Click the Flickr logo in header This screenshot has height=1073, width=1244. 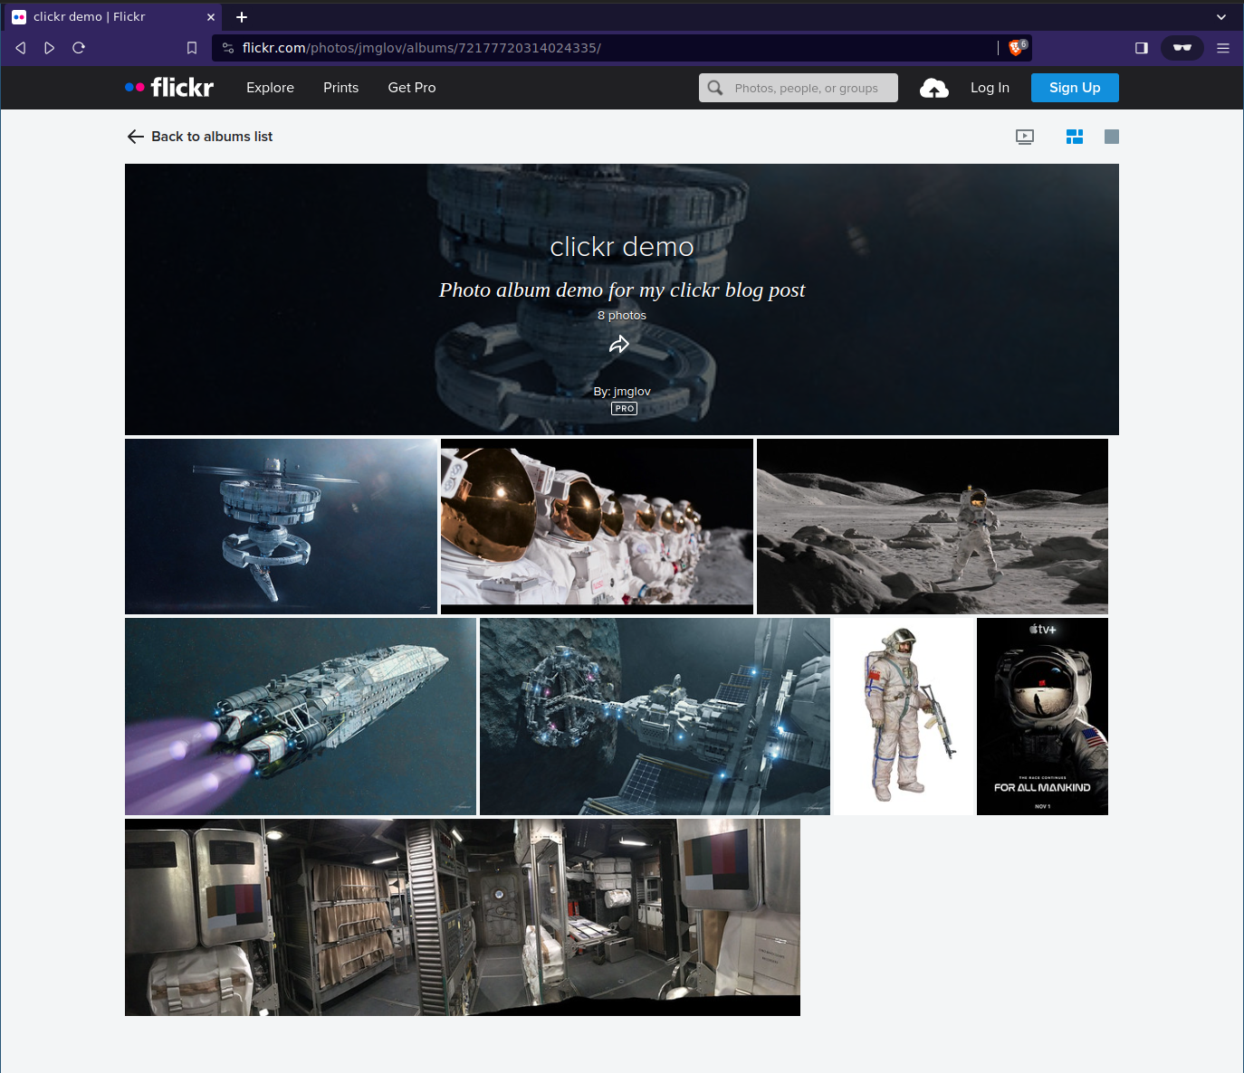[x=169, y=88]
